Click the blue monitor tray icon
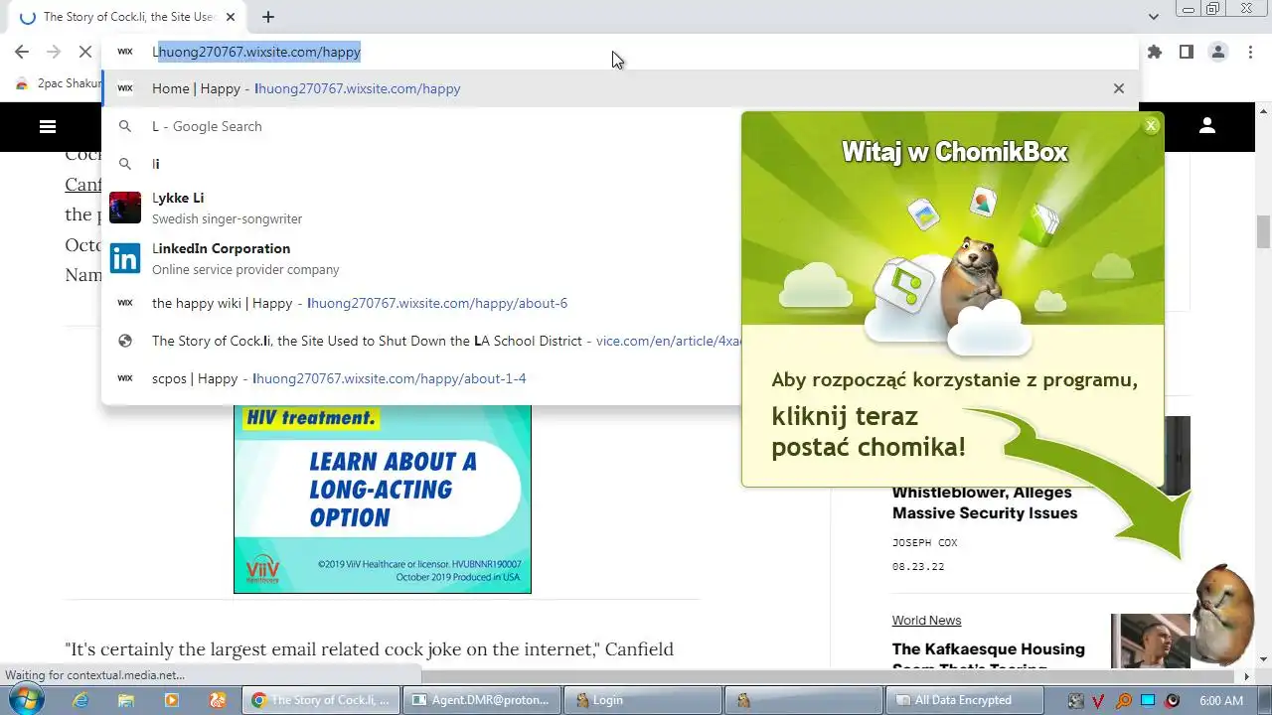1272x715 pixels. pyautogui.click(x=1149, y=700)
